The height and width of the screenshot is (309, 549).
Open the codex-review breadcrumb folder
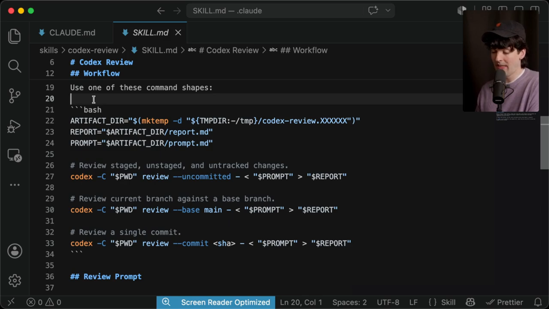pos(93,50)
